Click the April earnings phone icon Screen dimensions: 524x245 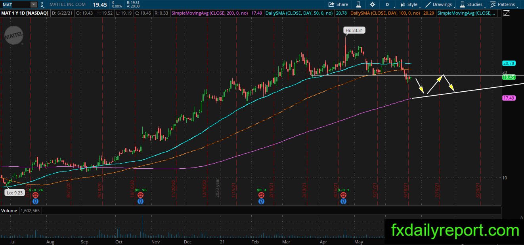point(343,195)
